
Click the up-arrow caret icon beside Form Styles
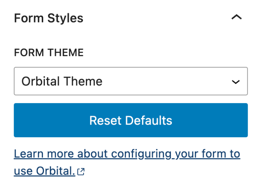237,17
